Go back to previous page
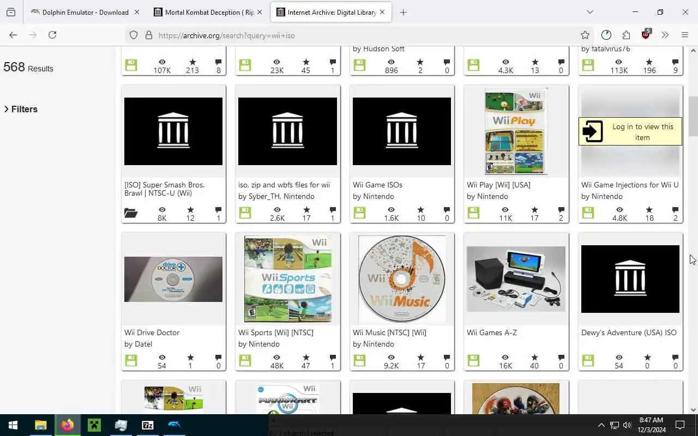The width and height of the screenshot is (698, 436). (13, 35)
